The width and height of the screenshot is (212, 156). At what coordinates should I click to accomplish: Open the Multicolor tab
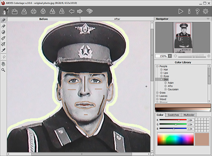189,115
